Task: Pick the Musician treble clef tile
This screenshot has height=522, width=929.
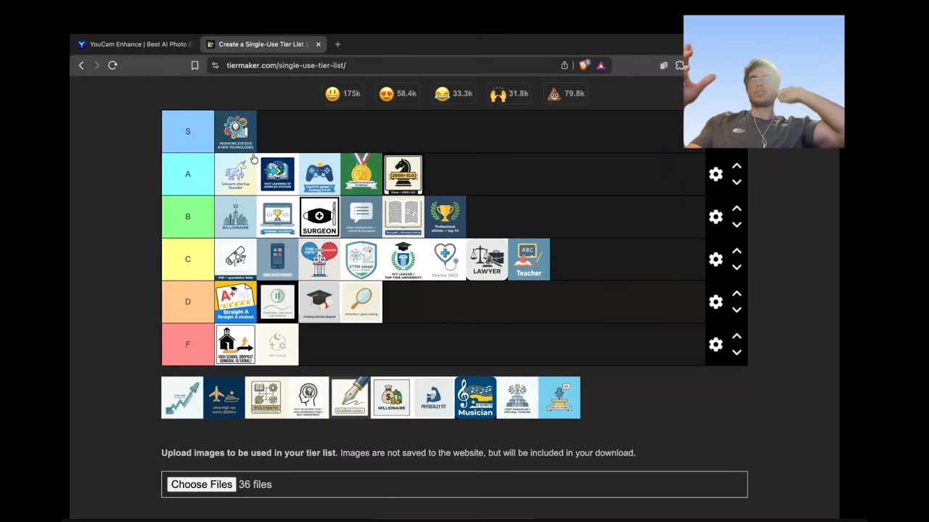Action: pyautogui.click(x=476, y=397)
